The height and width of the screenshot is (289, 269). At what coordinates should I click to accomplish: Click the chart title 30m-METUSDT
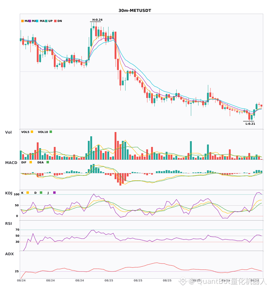(135, 11)
